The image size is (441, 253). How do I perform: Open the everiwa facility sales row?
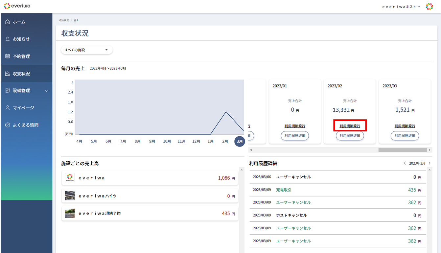150,178
